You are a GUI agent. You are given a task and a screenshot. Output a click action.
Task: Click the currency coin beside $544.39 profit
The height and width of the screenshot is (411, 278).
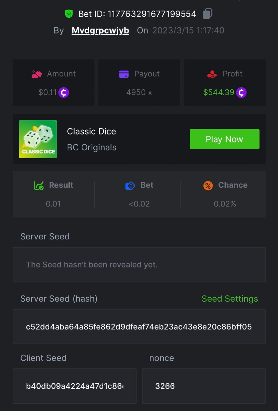click(x=241, y=92)
